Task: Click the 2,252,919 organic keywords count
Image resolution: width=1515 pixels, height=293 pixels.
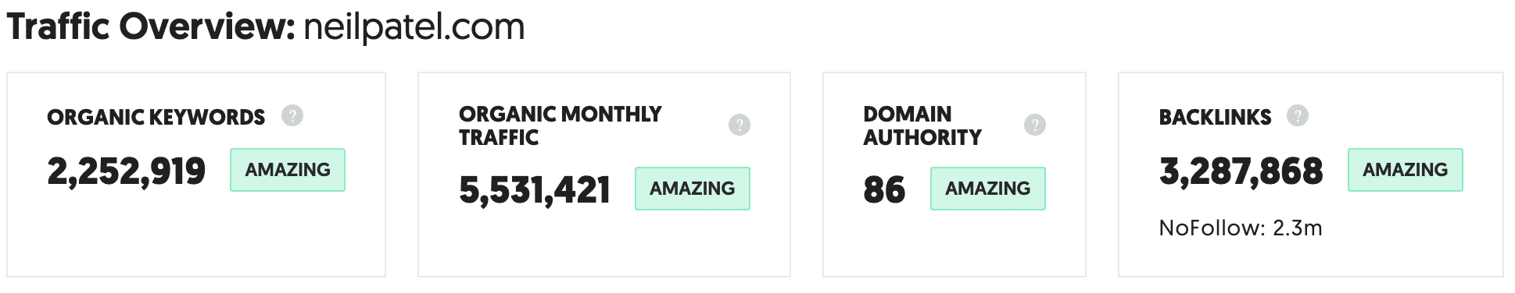Action: point(127,171)
